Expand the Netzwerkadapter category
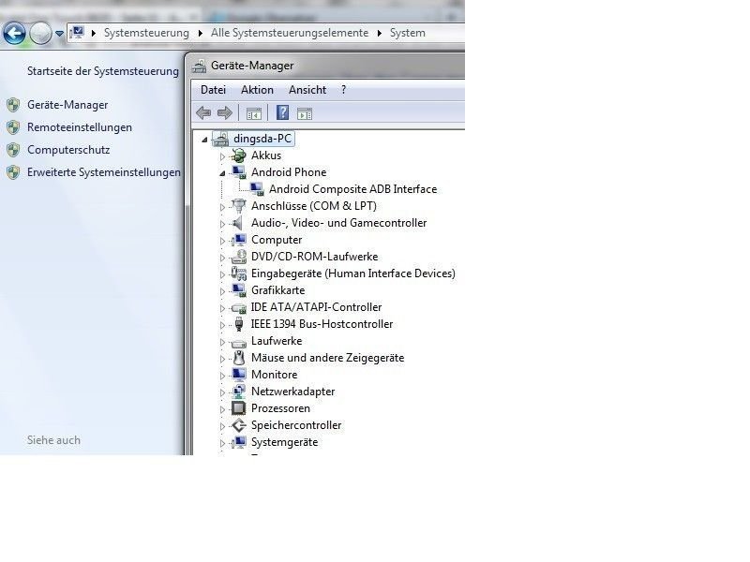The width and height of the screenshot is (750, 562). click(222, 392)
